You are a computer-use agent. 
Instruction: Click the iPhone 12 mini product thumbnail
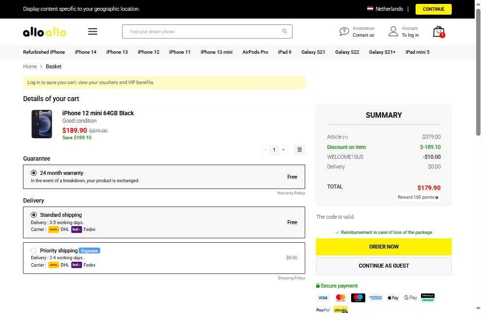click(x=42, y=124)
